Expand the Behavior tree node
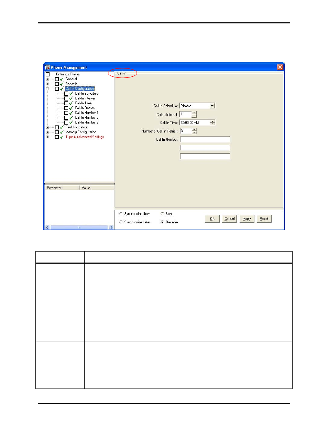 pos(47,84)
